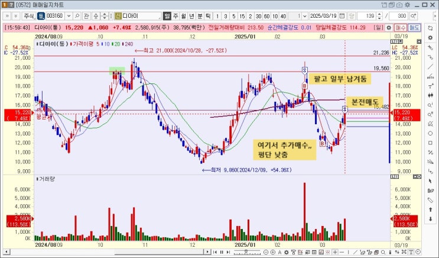Switch to weekly '주' period
The width and height of the screenshot is (439, 258).
coord(175,16)
